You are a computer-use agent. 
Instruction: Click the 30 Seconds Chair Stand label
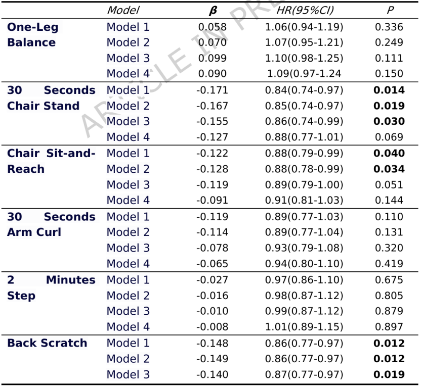pos(51,98)
